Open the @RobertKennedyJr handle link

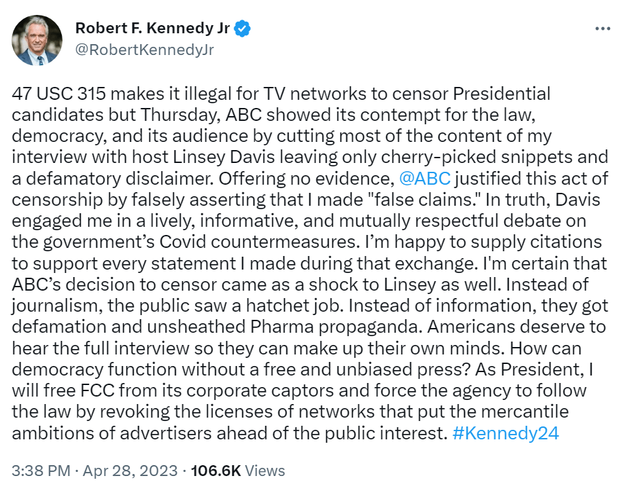tap(144, 50)
